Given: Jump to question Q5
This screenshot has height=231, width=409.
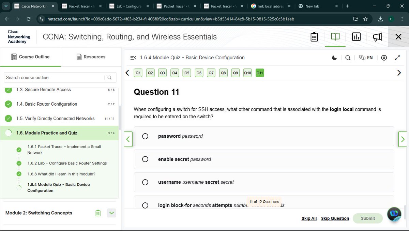Looking at the screenshot, I should point(187,73).
